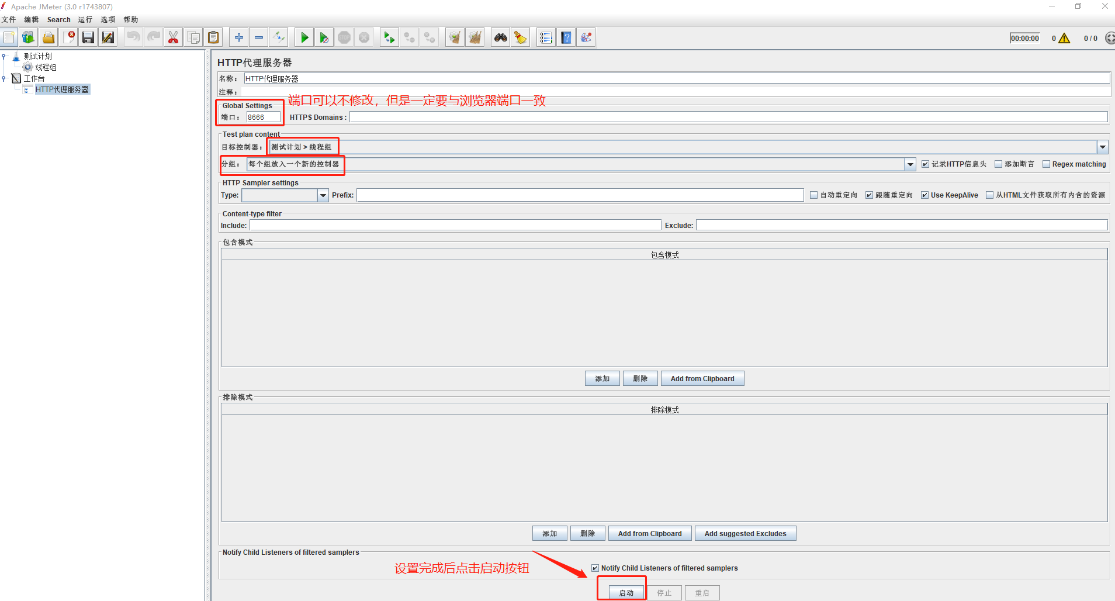The height and width of the screenshot is (601, 1115).
Task: Toggle Notify Child Listeners of filtered samplers checkbox
Action: [x=595, y=568]
